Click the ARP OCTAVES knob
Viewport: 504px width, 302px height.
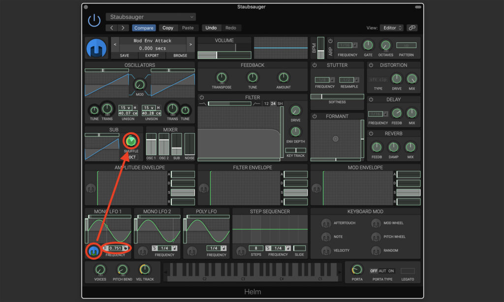click(x=385, y=45)
